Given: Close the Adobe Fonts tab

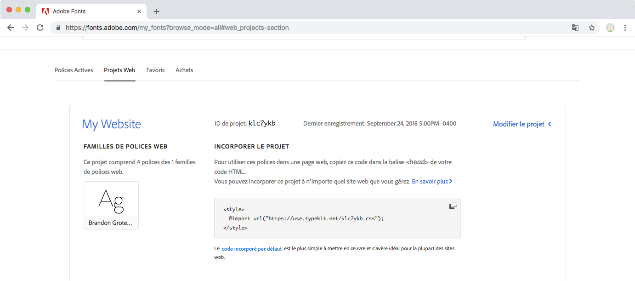Looking at the screenshot, I should point(139,11).
